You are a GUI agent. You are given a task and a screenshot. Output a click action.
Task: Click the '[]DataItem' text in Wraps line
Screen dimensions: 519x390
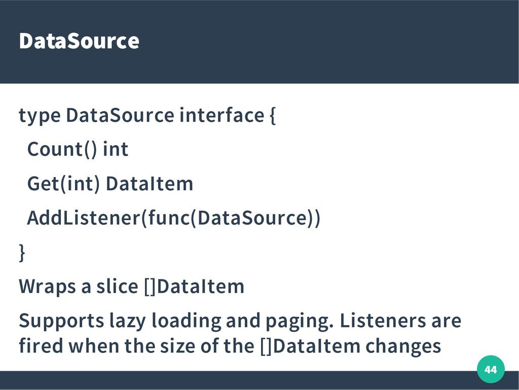click(194, 287)
